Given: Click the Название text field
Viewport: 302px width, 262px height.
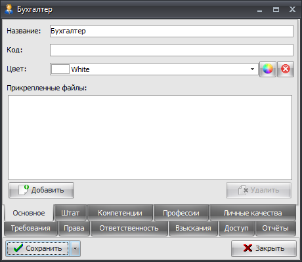Looking at the screenshot, I should pyautogui.click(x=171, y=31).
